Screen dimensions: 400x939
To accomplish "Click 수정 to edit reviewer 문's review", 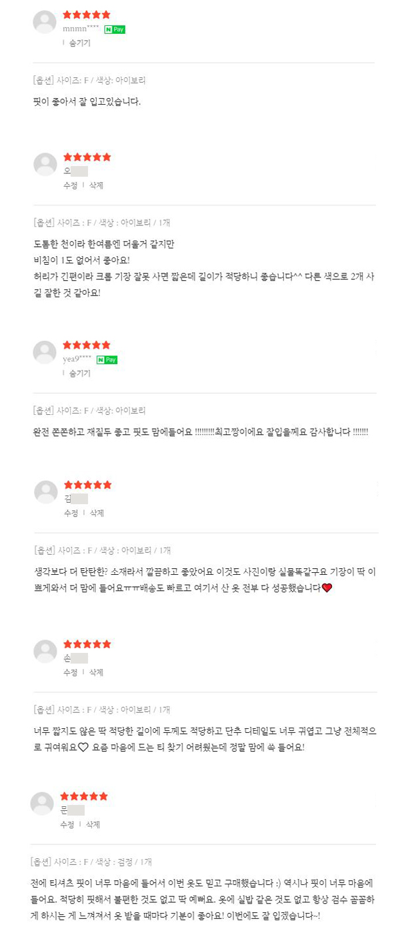I will coord(67,825).
